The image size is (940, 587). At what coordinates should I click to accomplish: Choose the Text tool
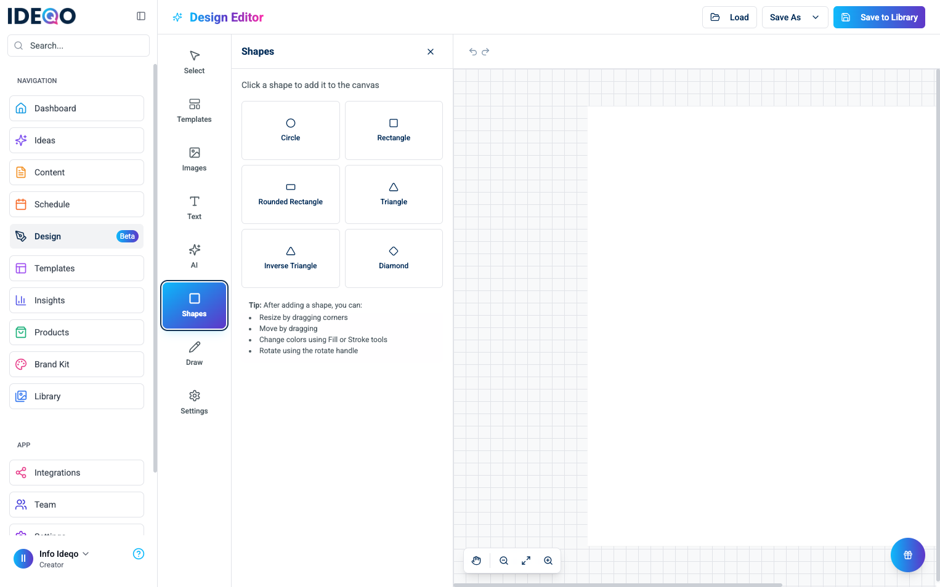[194, 208]
